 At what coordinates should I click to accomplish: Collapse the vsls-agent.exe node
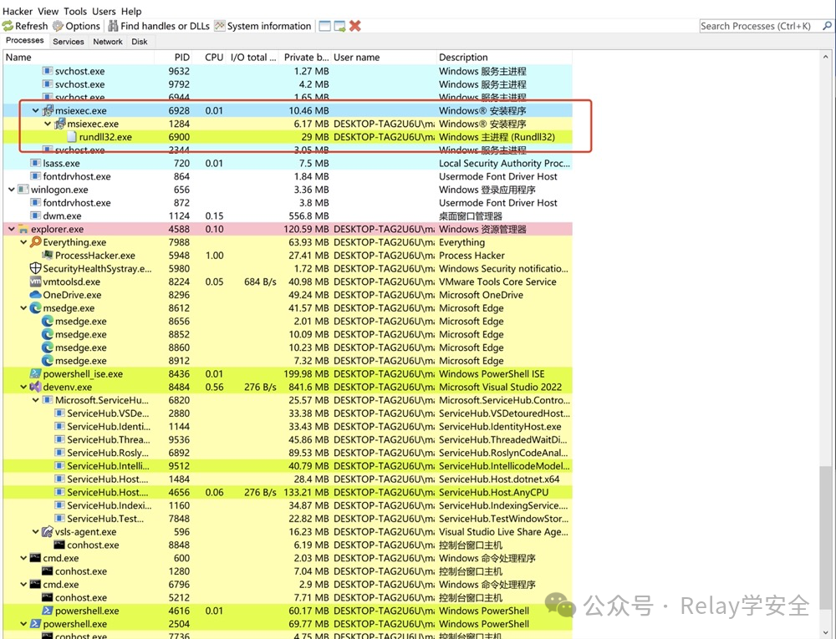(36, 532)
